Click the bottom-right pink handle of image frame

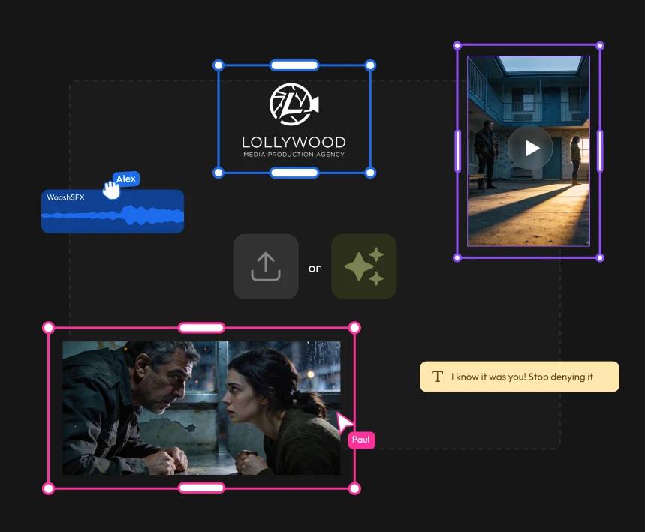pos(354,488)
